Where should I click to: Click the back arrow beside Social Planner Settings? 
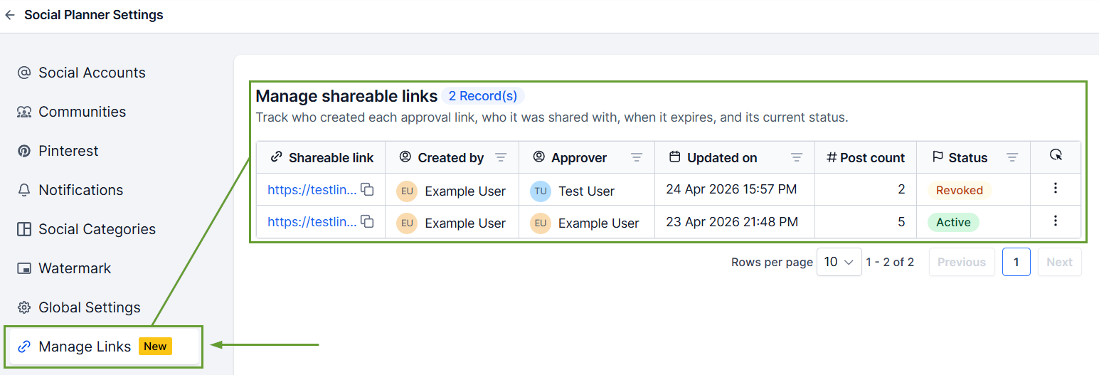click(x=10, y=15)
